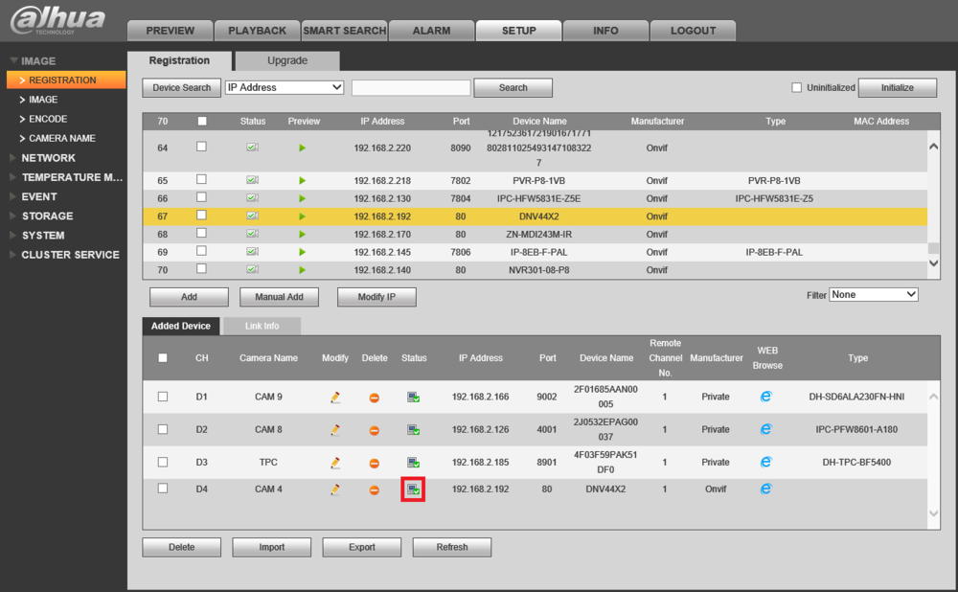Click delete icon for TPC channel D3
The image size is (958, 592).
(x=374, y=463)
